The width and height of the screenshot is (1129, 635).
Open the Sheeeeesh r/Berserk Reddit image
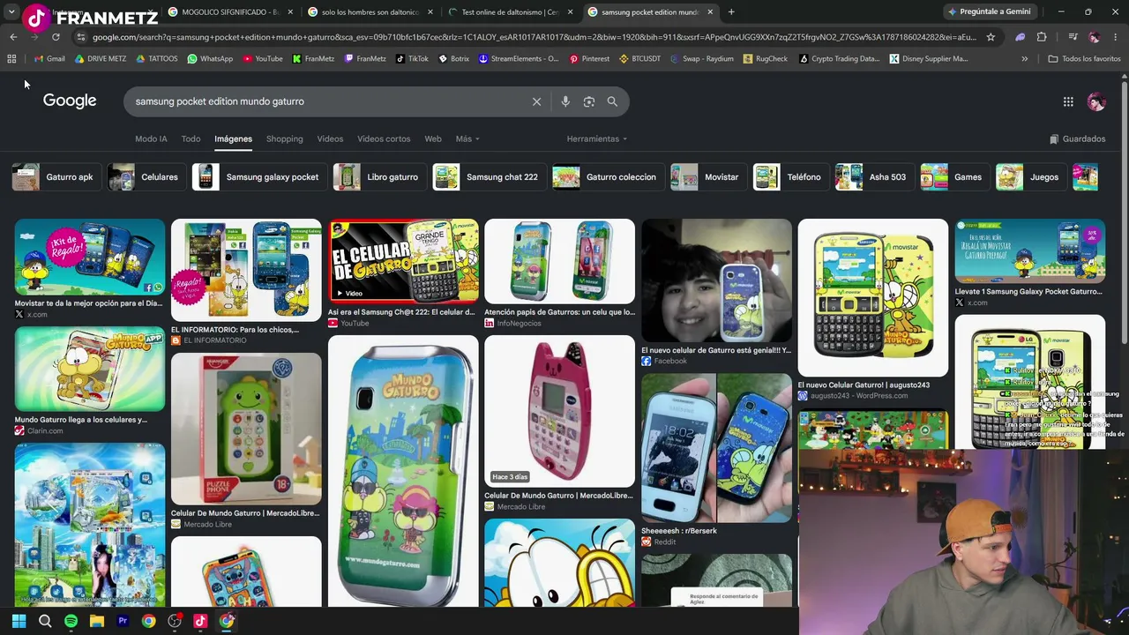[716, 448]
